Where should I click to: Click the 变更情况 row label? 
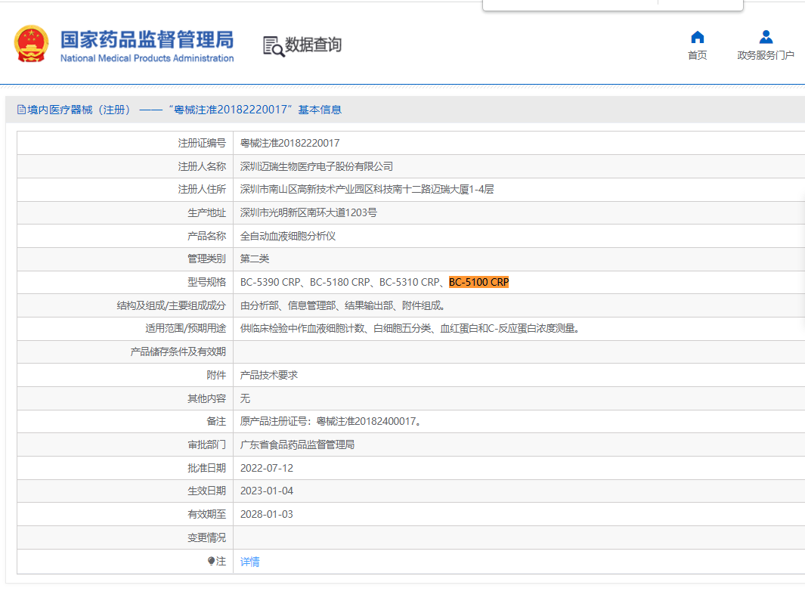click(x=206, y=537)
